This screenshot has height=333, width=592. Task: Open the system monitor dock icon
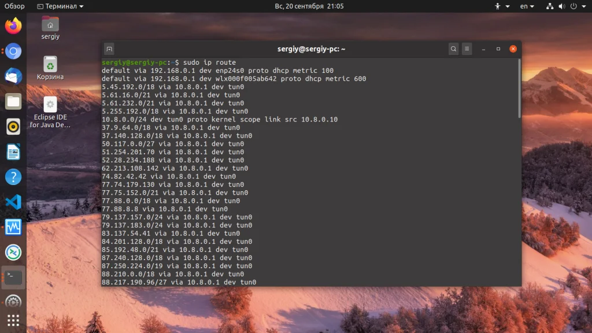point(13,227)
